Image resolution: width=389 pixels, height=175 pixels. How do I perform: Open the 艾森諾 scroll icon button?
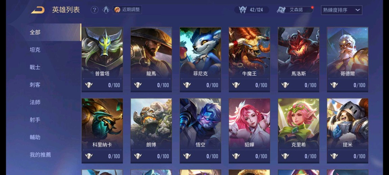click(x=295, y=10)
